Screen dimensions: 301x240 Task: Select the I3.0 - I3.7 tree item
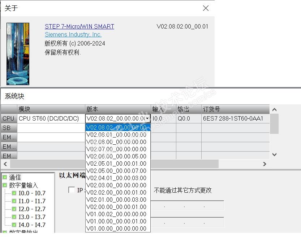(32, 217)
